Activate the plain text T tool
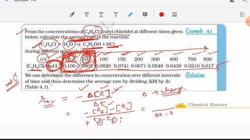Viewport: 250px width, 140px height. pyautogui.click(x=116, y=14)
